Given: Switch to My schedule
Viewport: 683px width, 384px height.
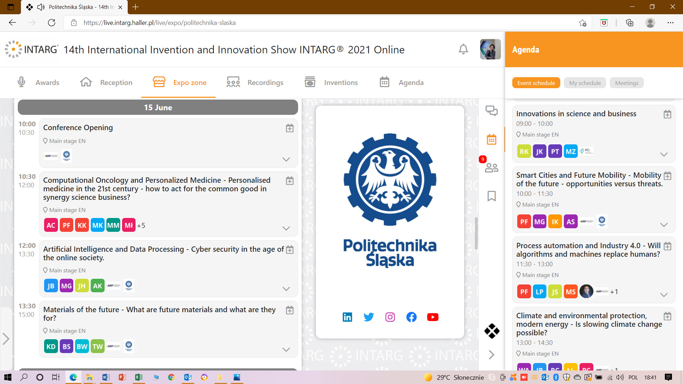Looking at the screenshot, I should coord(585,83).
